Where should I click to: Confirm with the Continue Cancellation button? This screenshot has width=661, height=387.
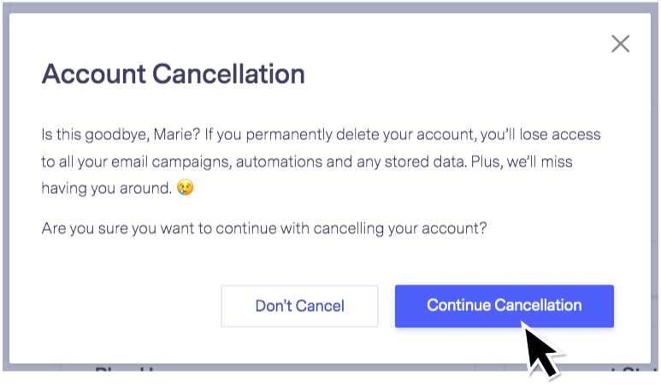tap(505, 306)
